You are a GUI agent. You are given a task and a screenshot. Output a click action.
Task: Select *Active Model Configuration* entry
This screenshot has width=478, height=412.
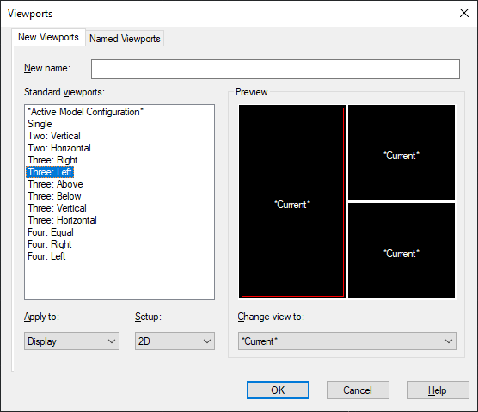pyautogui.click(x=85, y=112)
